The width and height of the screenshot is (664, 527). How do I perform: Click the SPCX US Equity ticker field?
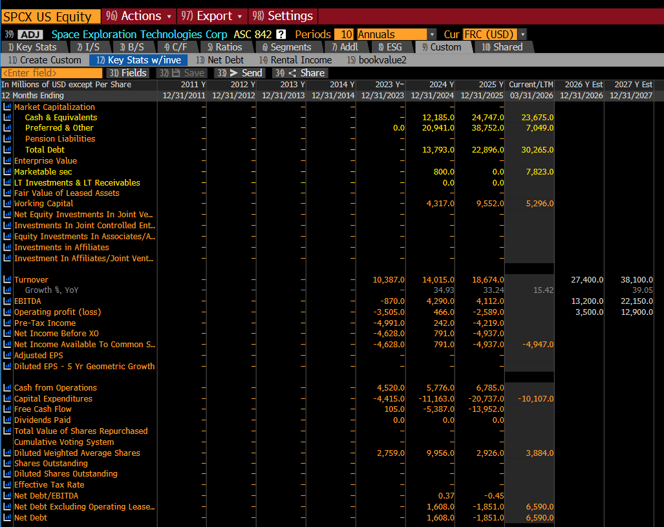(x=51, y=17)
